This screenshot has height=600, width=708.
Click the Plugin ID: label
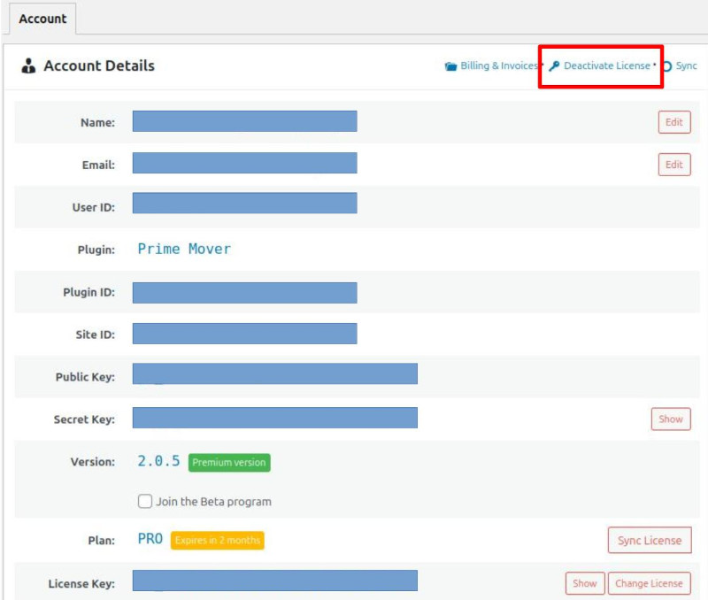click(89, 293)
